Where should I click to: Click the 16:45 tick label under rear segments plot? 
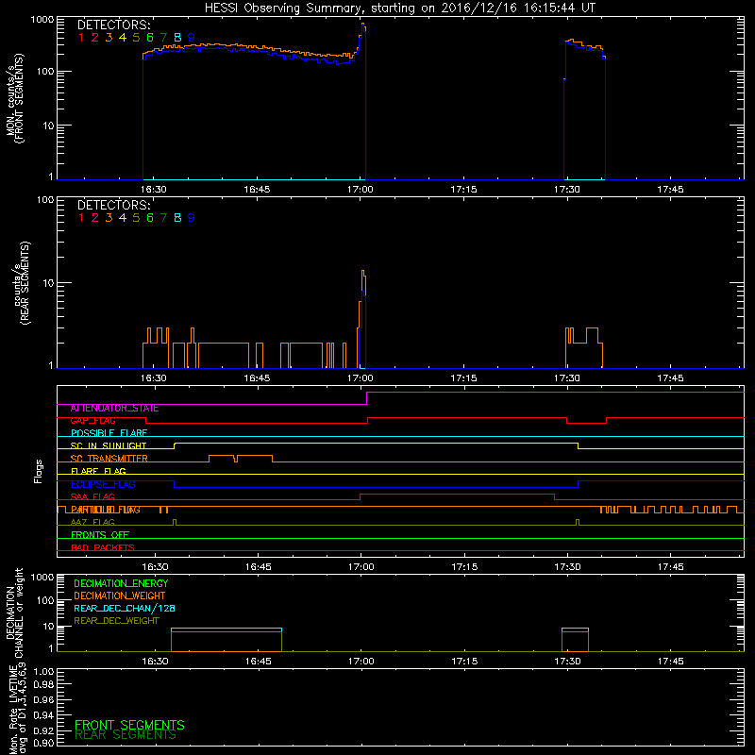tap(257, 378)
